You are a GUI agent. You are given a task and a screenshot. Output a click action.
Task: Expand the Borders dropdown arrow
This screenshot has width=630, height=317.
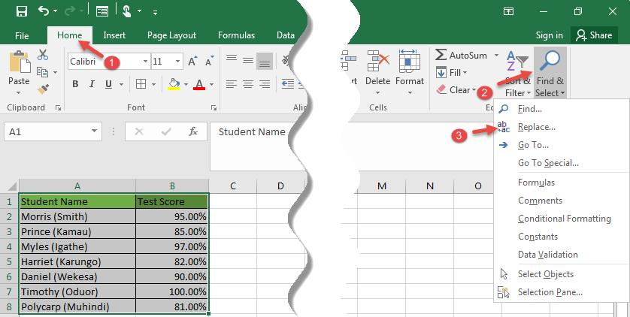tap(153, 84)
